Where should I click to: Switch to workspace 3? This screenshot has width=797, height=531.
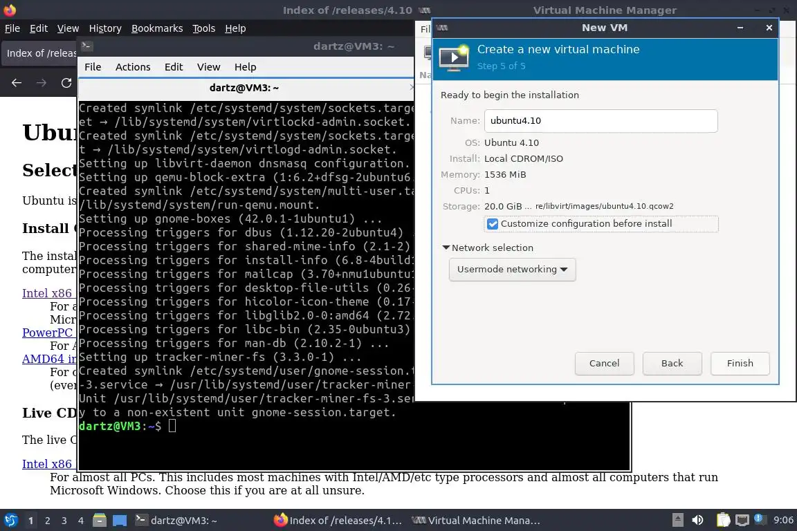tap(64, 521)
